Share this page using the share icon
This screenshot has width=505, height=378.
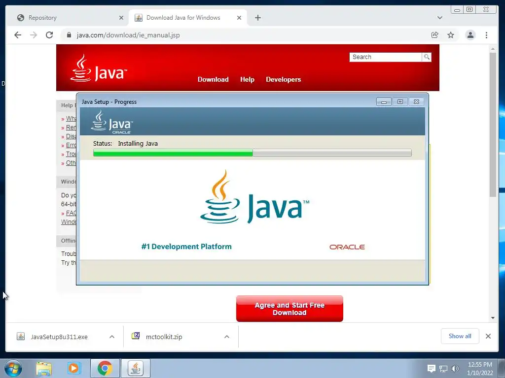[435, 35]
